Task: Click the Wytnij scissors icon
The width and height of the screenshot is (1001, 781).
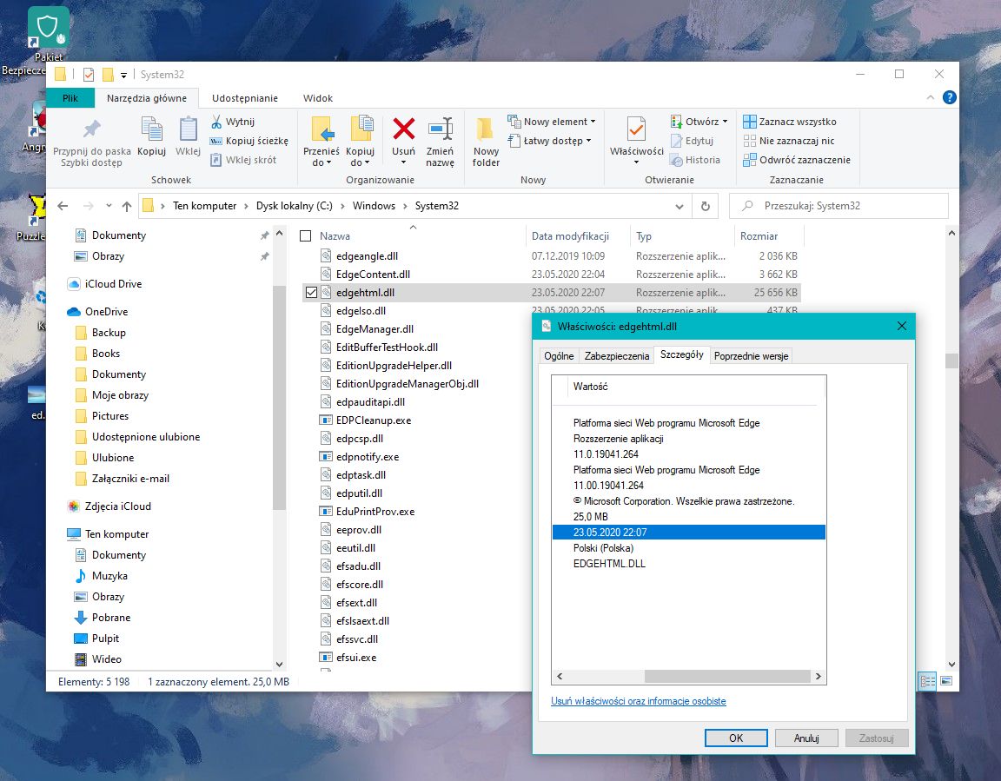Action: coord(216,122)
